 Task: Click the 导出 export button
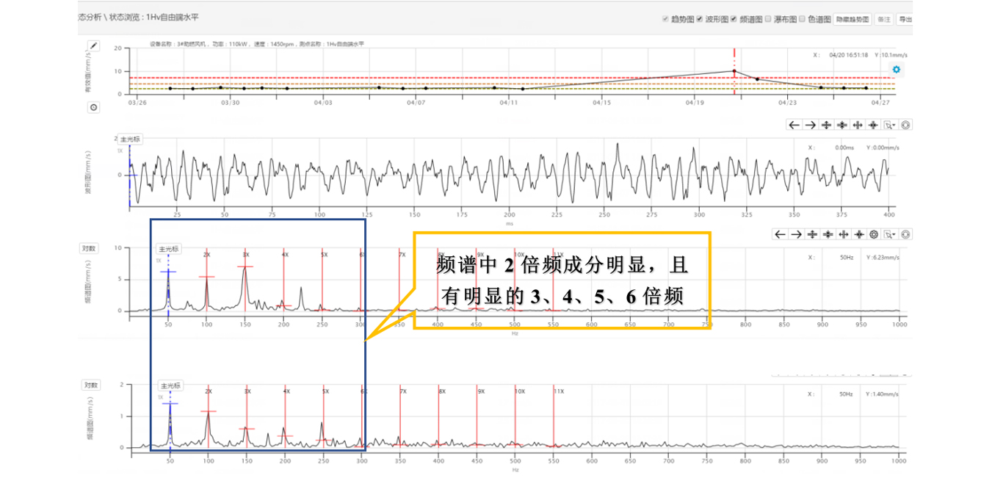(x=904, y=19)
